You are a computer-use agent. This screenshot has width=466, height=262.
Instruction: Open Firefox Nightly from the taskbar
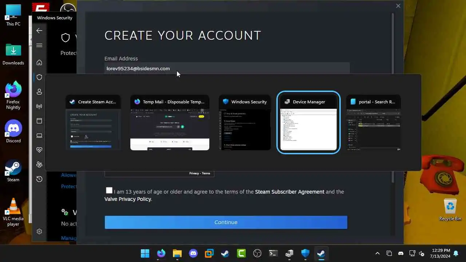click(161, 253)
